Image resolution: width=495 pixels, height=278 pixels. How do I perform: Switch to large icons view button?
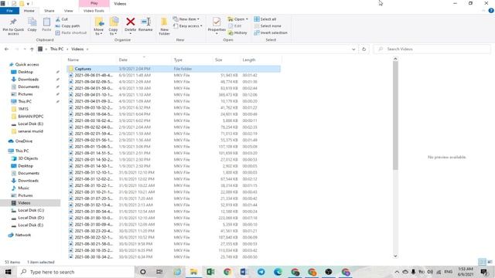pos(490,262)
